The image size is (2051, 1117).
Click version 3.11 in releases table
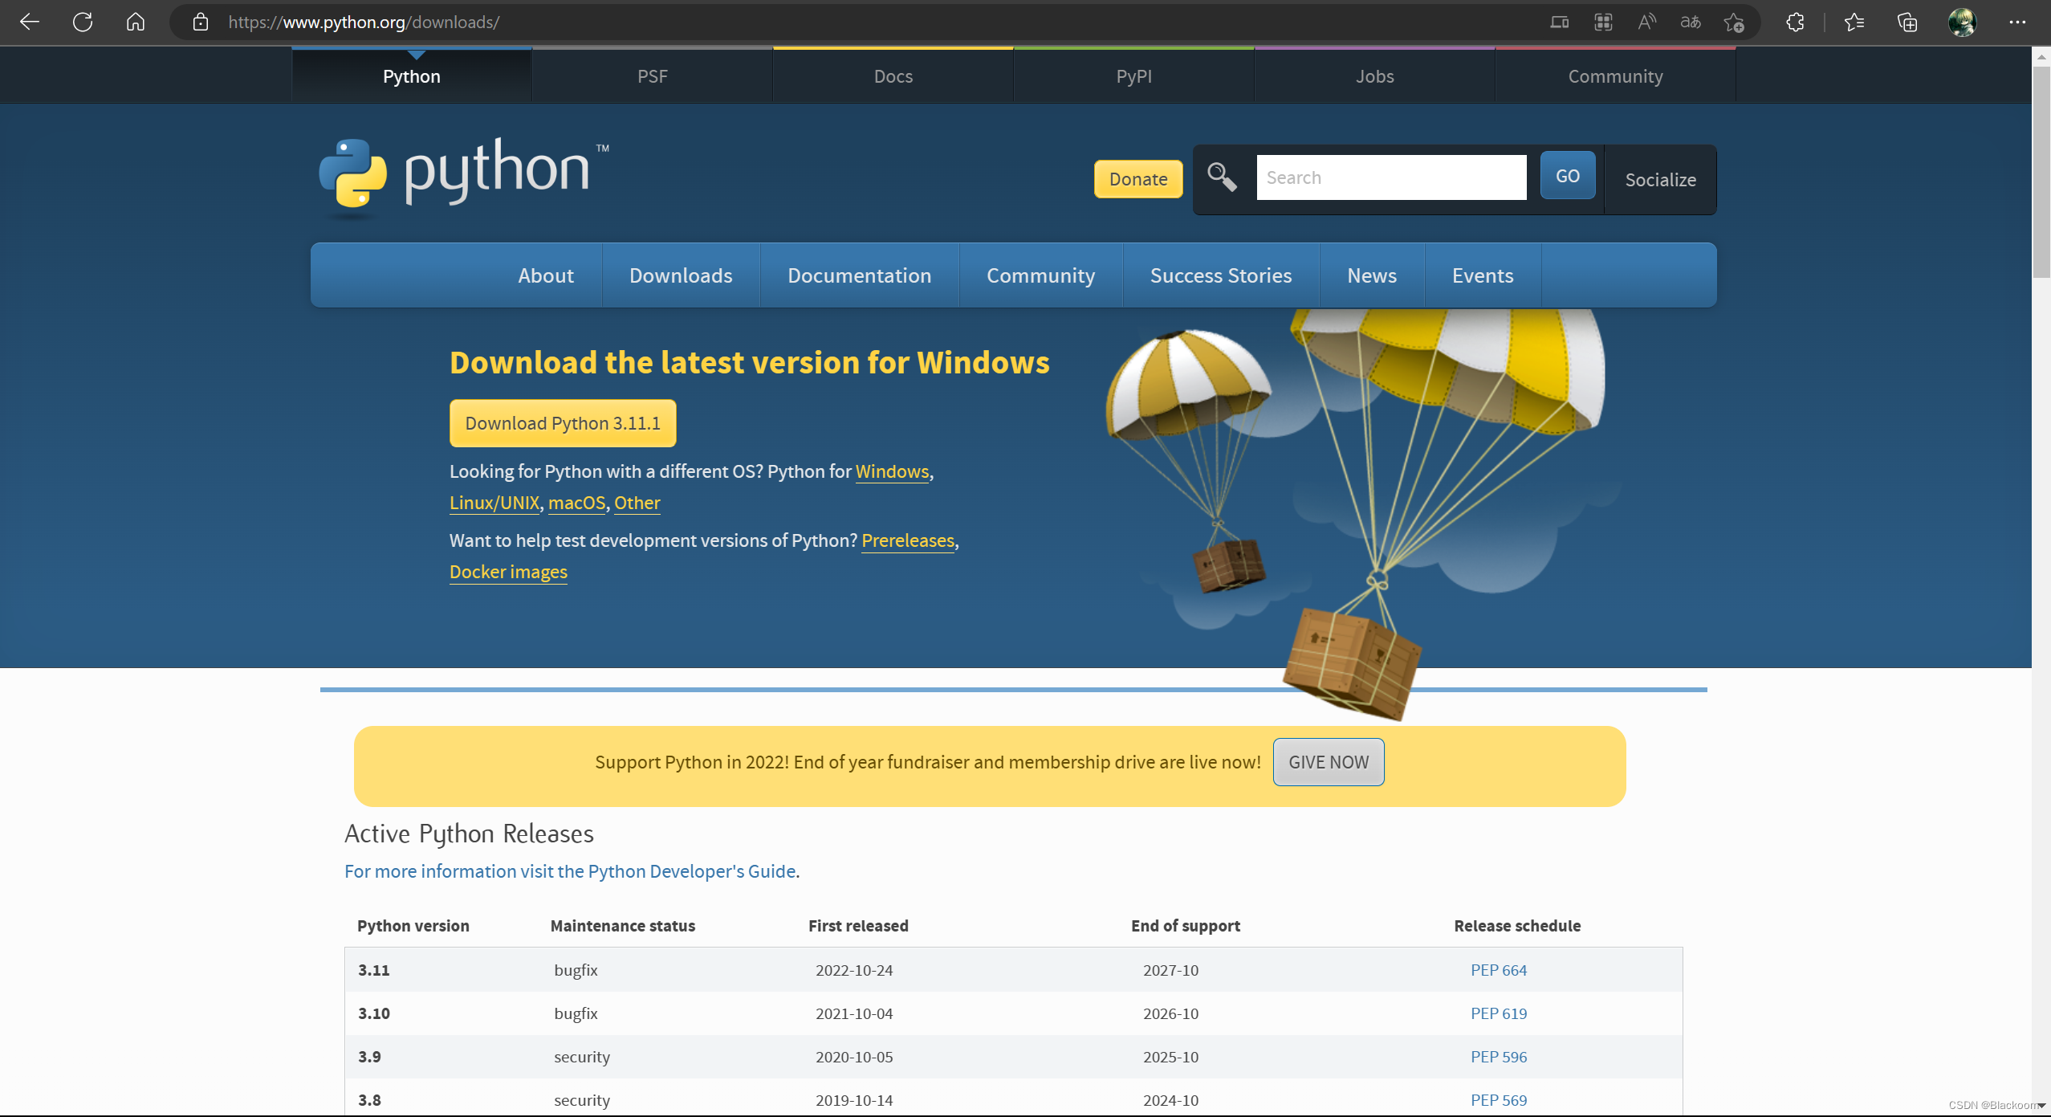coord(374,970)
